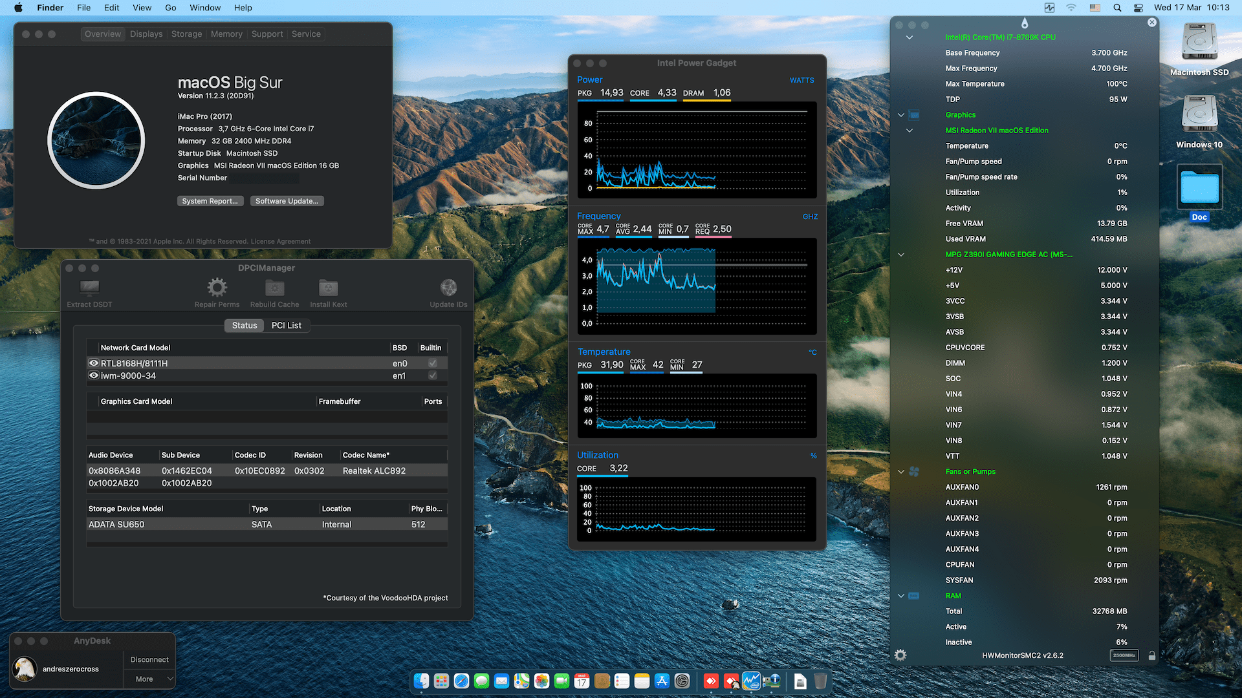This screenshot has height=698, width=1242.
Task: Toggle eye icon for iwm-9000-34 row
Action: [x=94, y=375]
